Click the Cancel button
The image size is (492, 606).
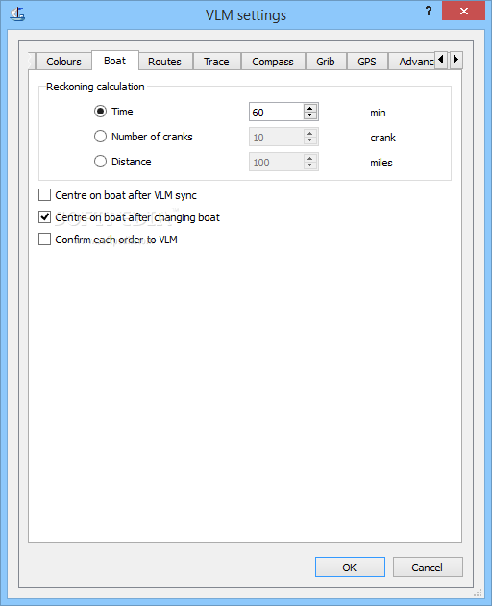[x=428, y=567]
